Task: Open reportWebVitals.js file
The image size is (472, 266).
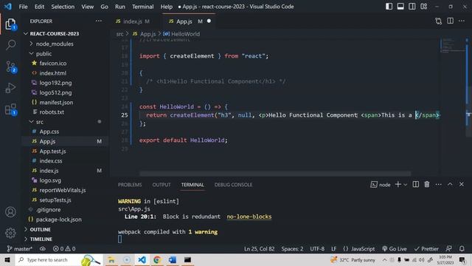Action: 62,190
